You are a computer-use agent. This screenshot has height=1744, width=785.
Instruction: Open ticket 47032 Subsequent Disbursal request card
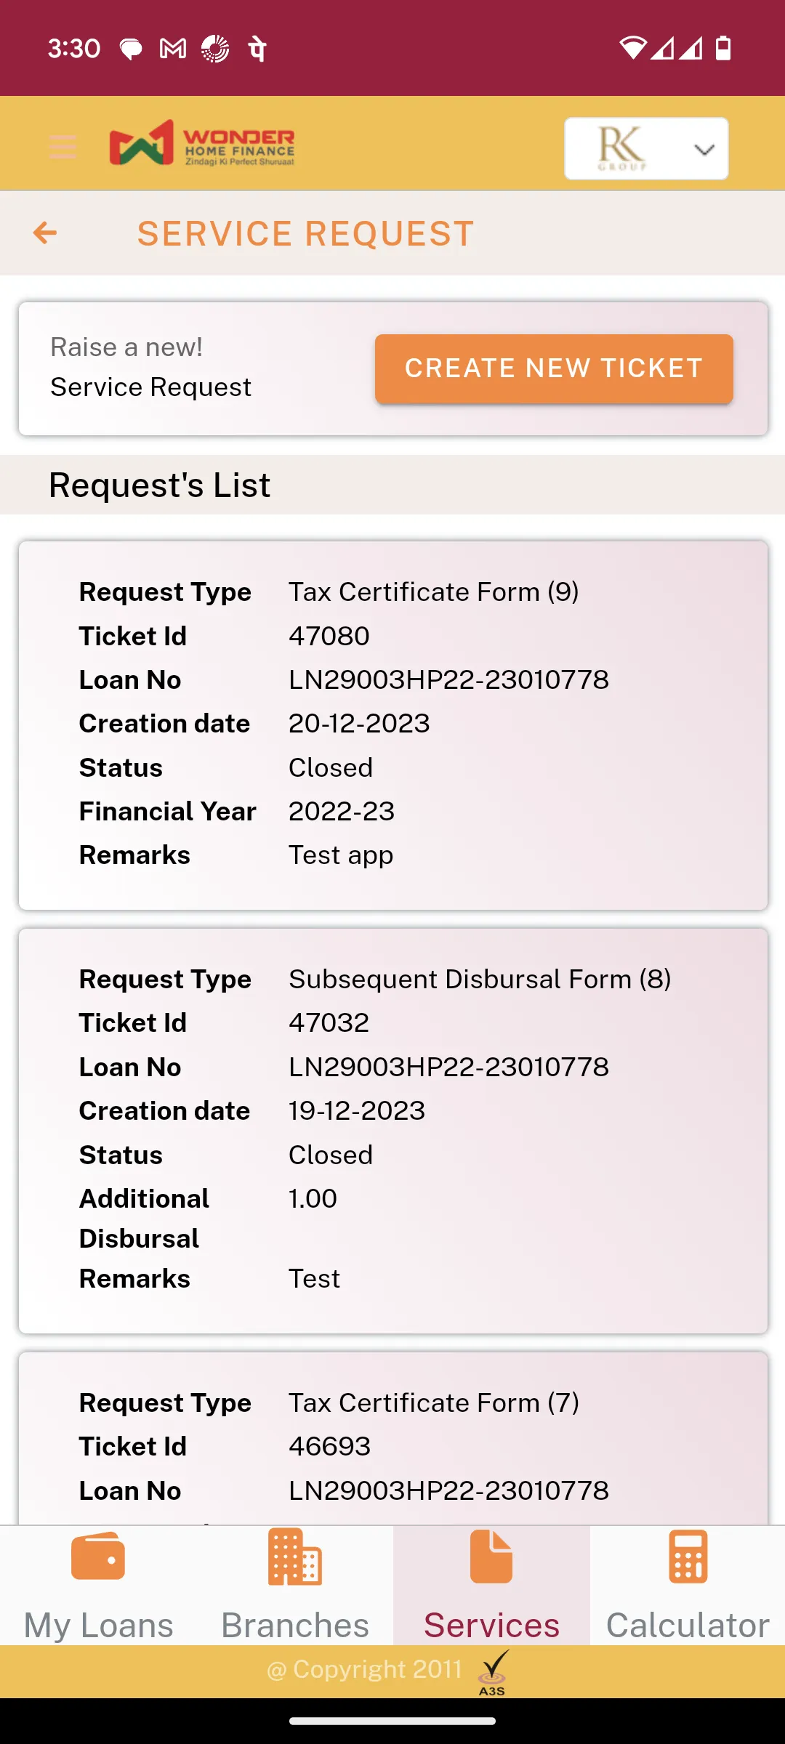(x=392, y=1130)
